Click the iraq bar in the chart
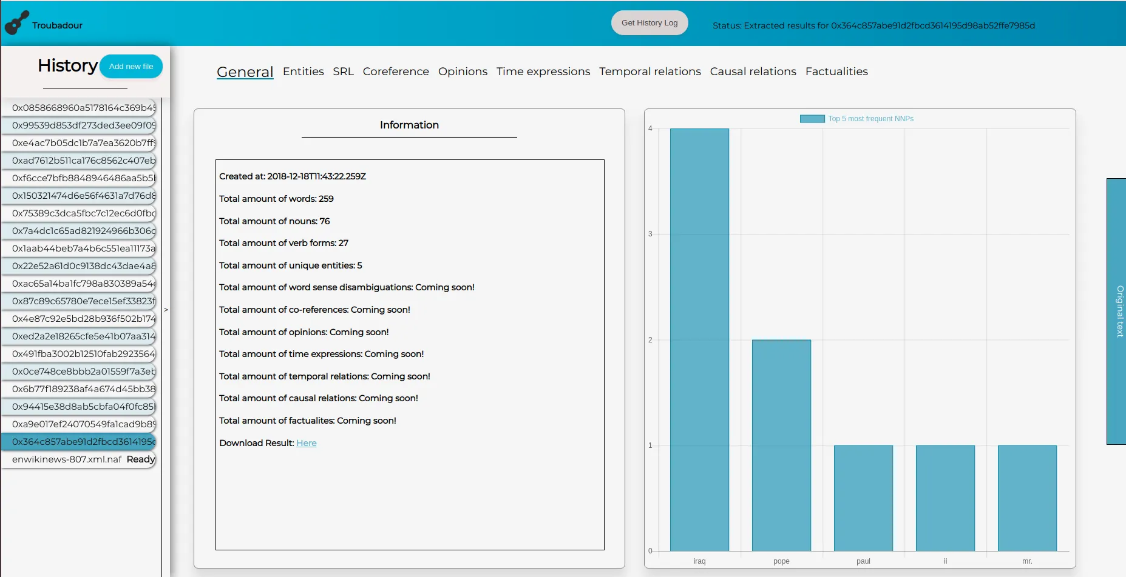The height and width of the screenshot is (577, 1126). point(699,339)
